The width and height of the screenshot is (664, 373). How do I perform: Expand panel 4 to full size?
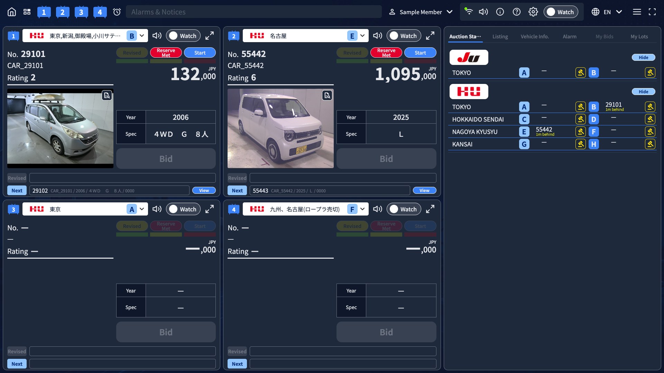pyautogui.click(x=430, y=209)
